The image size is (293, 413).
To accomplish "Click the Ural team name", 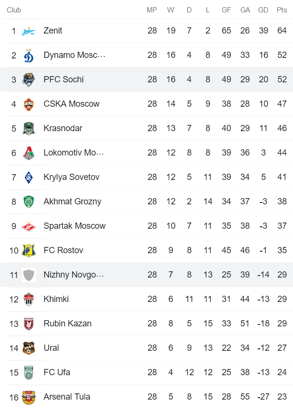I will [51, 348].
